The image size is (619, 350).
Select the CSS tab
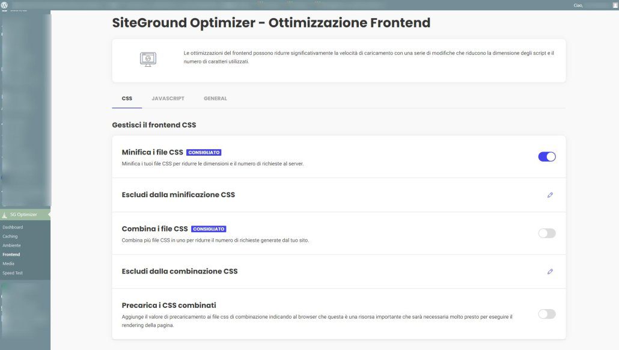point(127,98)
